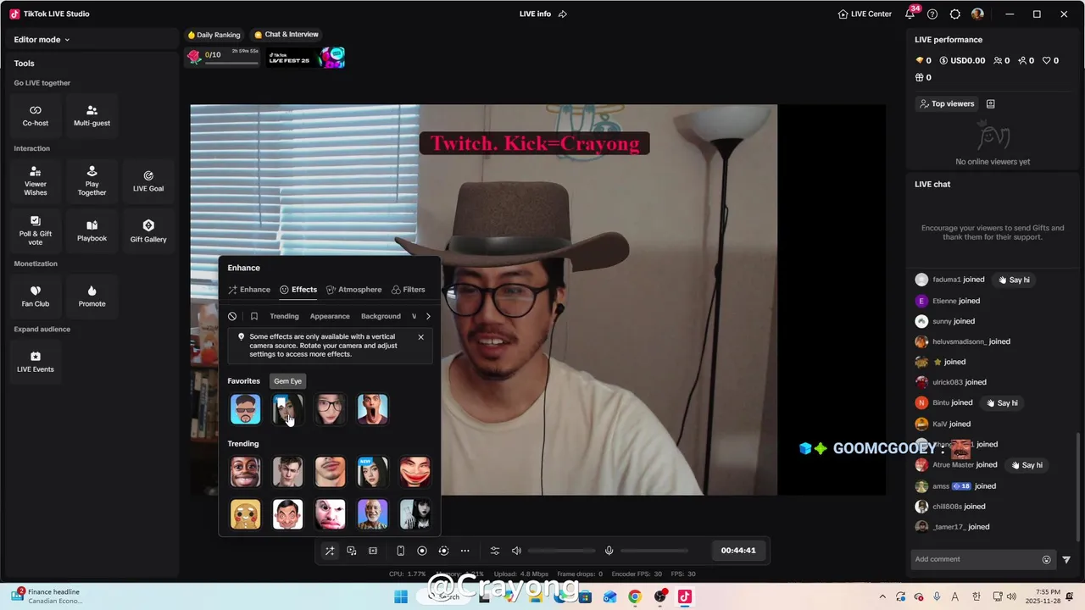Open the Windows Start menu
This screenshot has width=1085, height=610.
[401, 596]
